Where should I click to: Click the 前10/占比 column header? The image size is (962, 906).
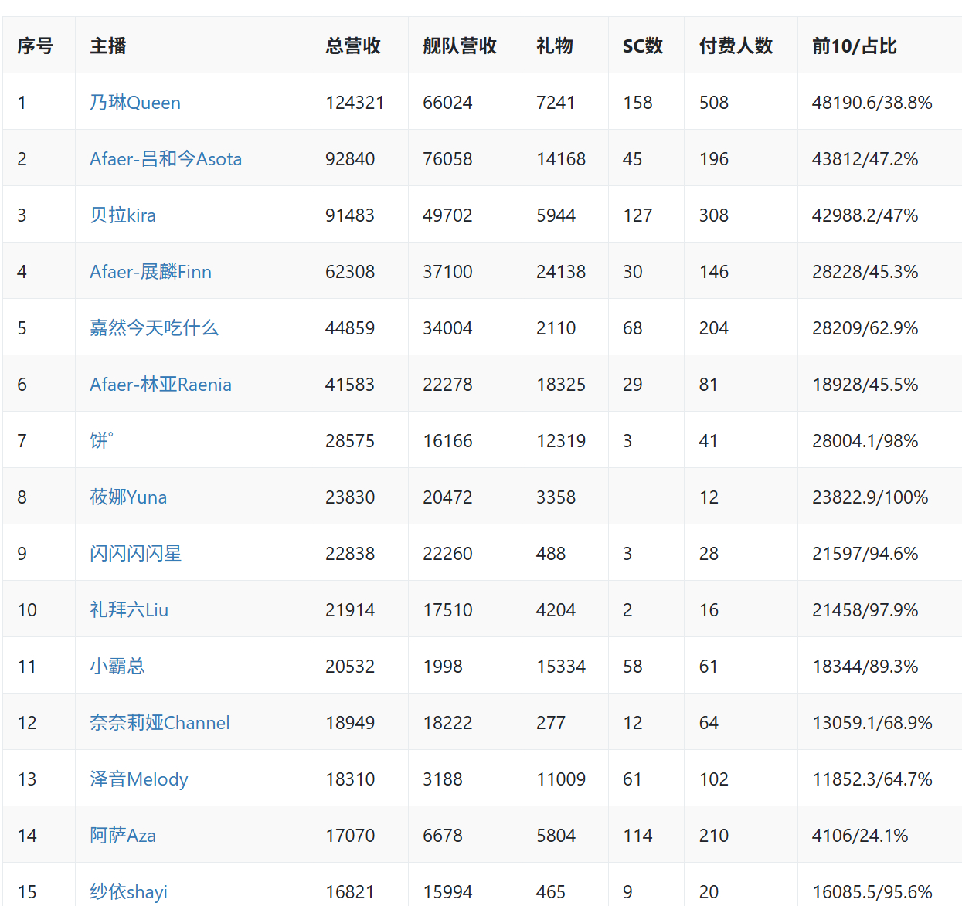(x=854, y=46)
